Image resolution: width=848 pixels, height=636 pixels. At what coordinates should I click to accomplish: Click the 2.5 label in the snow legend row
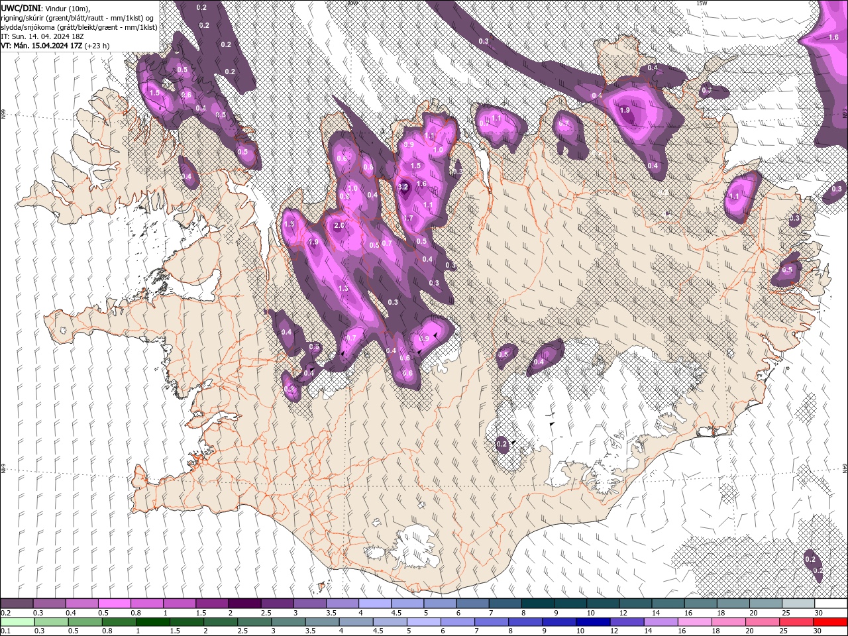[266, 613]
